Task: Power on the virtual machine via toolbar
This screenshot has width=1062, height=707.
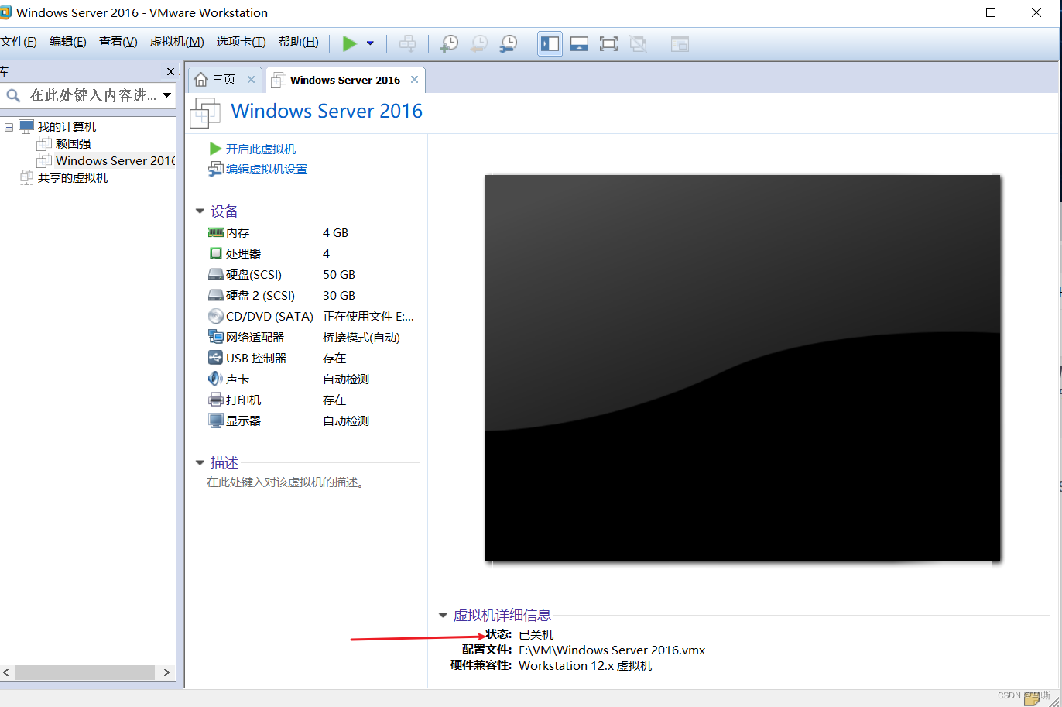Action: click(x=350, y=43)
